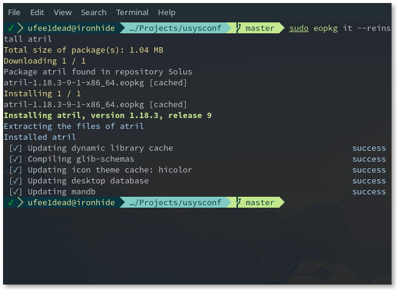
Task: Open the Search menu
Action: (x=94, y=12)
